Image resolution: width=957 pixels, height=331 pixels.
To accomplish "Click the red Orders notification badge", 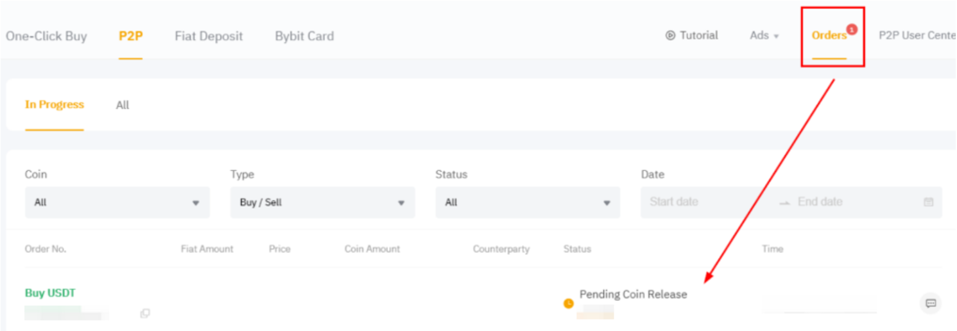I will [x=852, y=29].
